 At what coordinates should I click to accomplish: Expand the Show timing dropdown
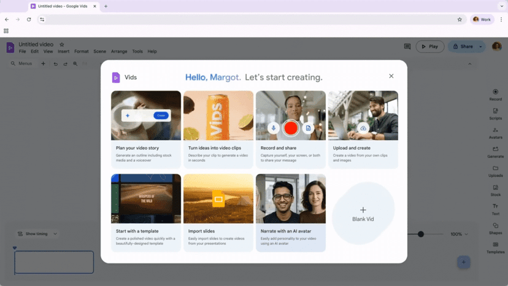coord(37,234)
